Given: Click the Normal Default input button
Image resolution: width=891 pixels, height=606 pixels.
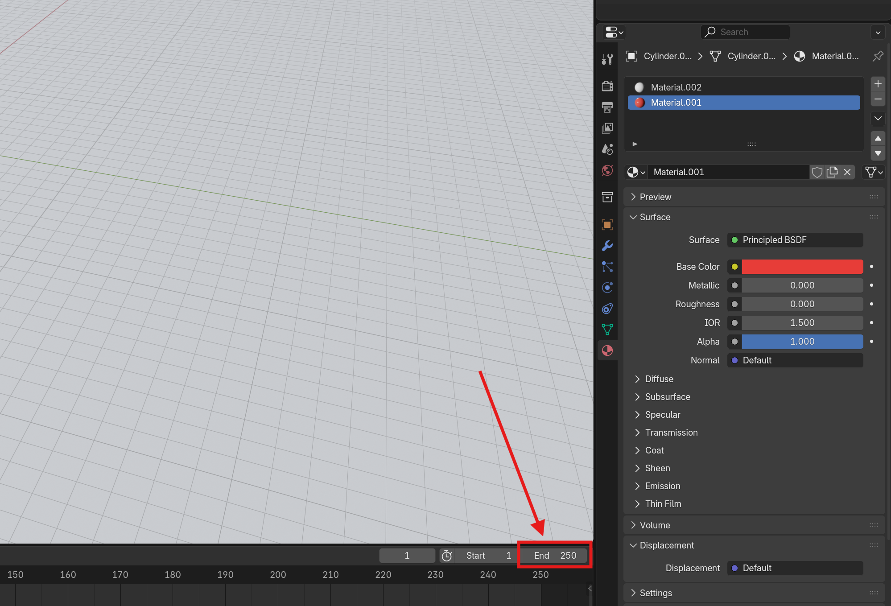Looking at the screenshot, I should pos(795,360).
